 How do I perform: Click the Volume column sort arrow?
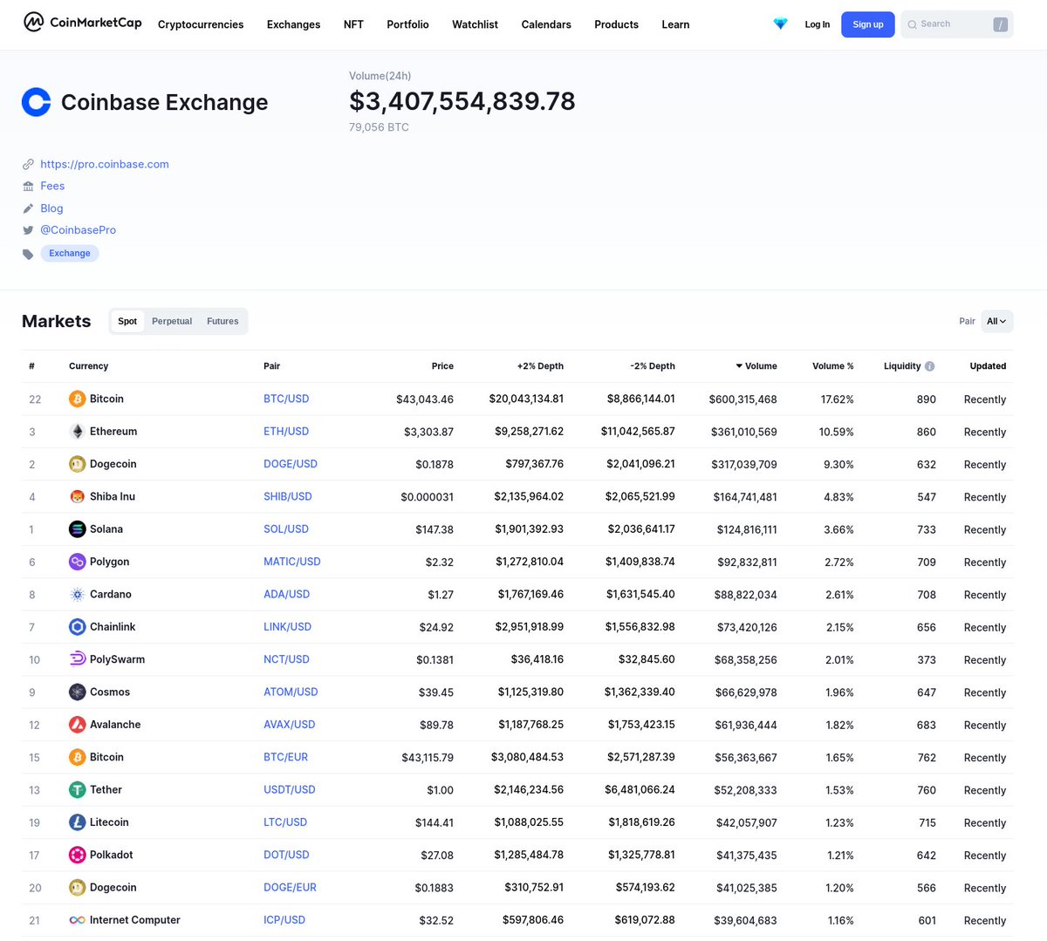(x=737, y=365)
